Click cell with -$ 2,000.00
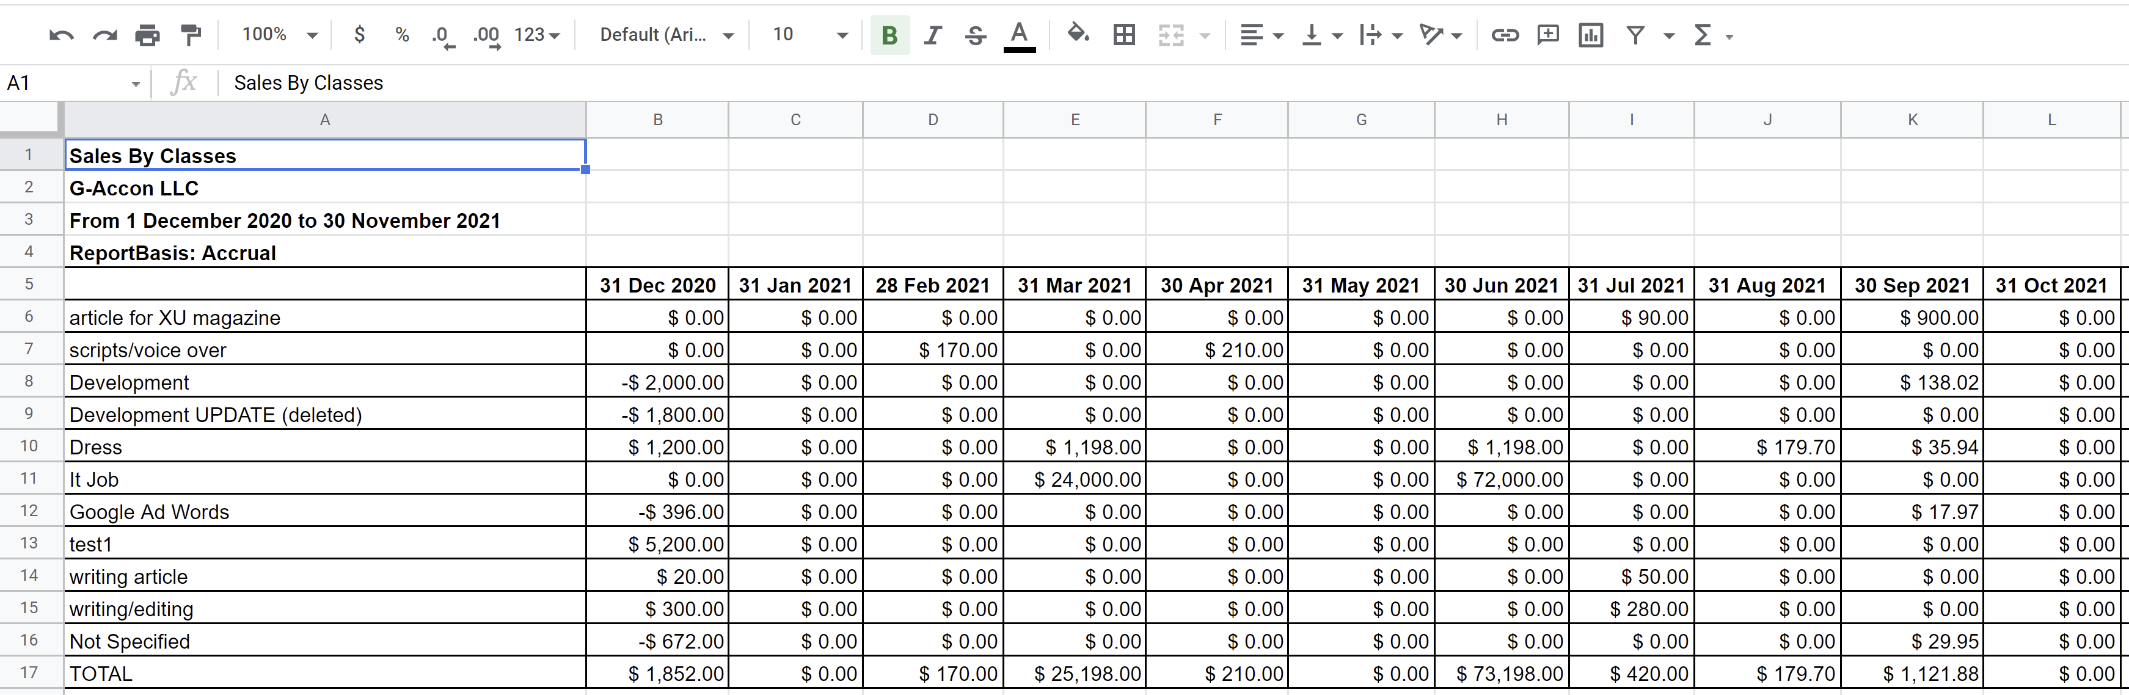The height and width of the screenshot is (695, 2129). (658, 382)
